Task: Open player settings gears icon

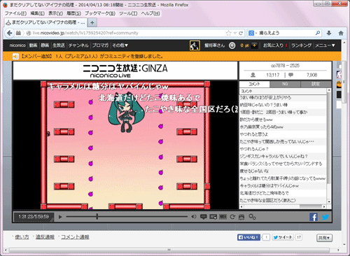Action: tap(252, 217)
